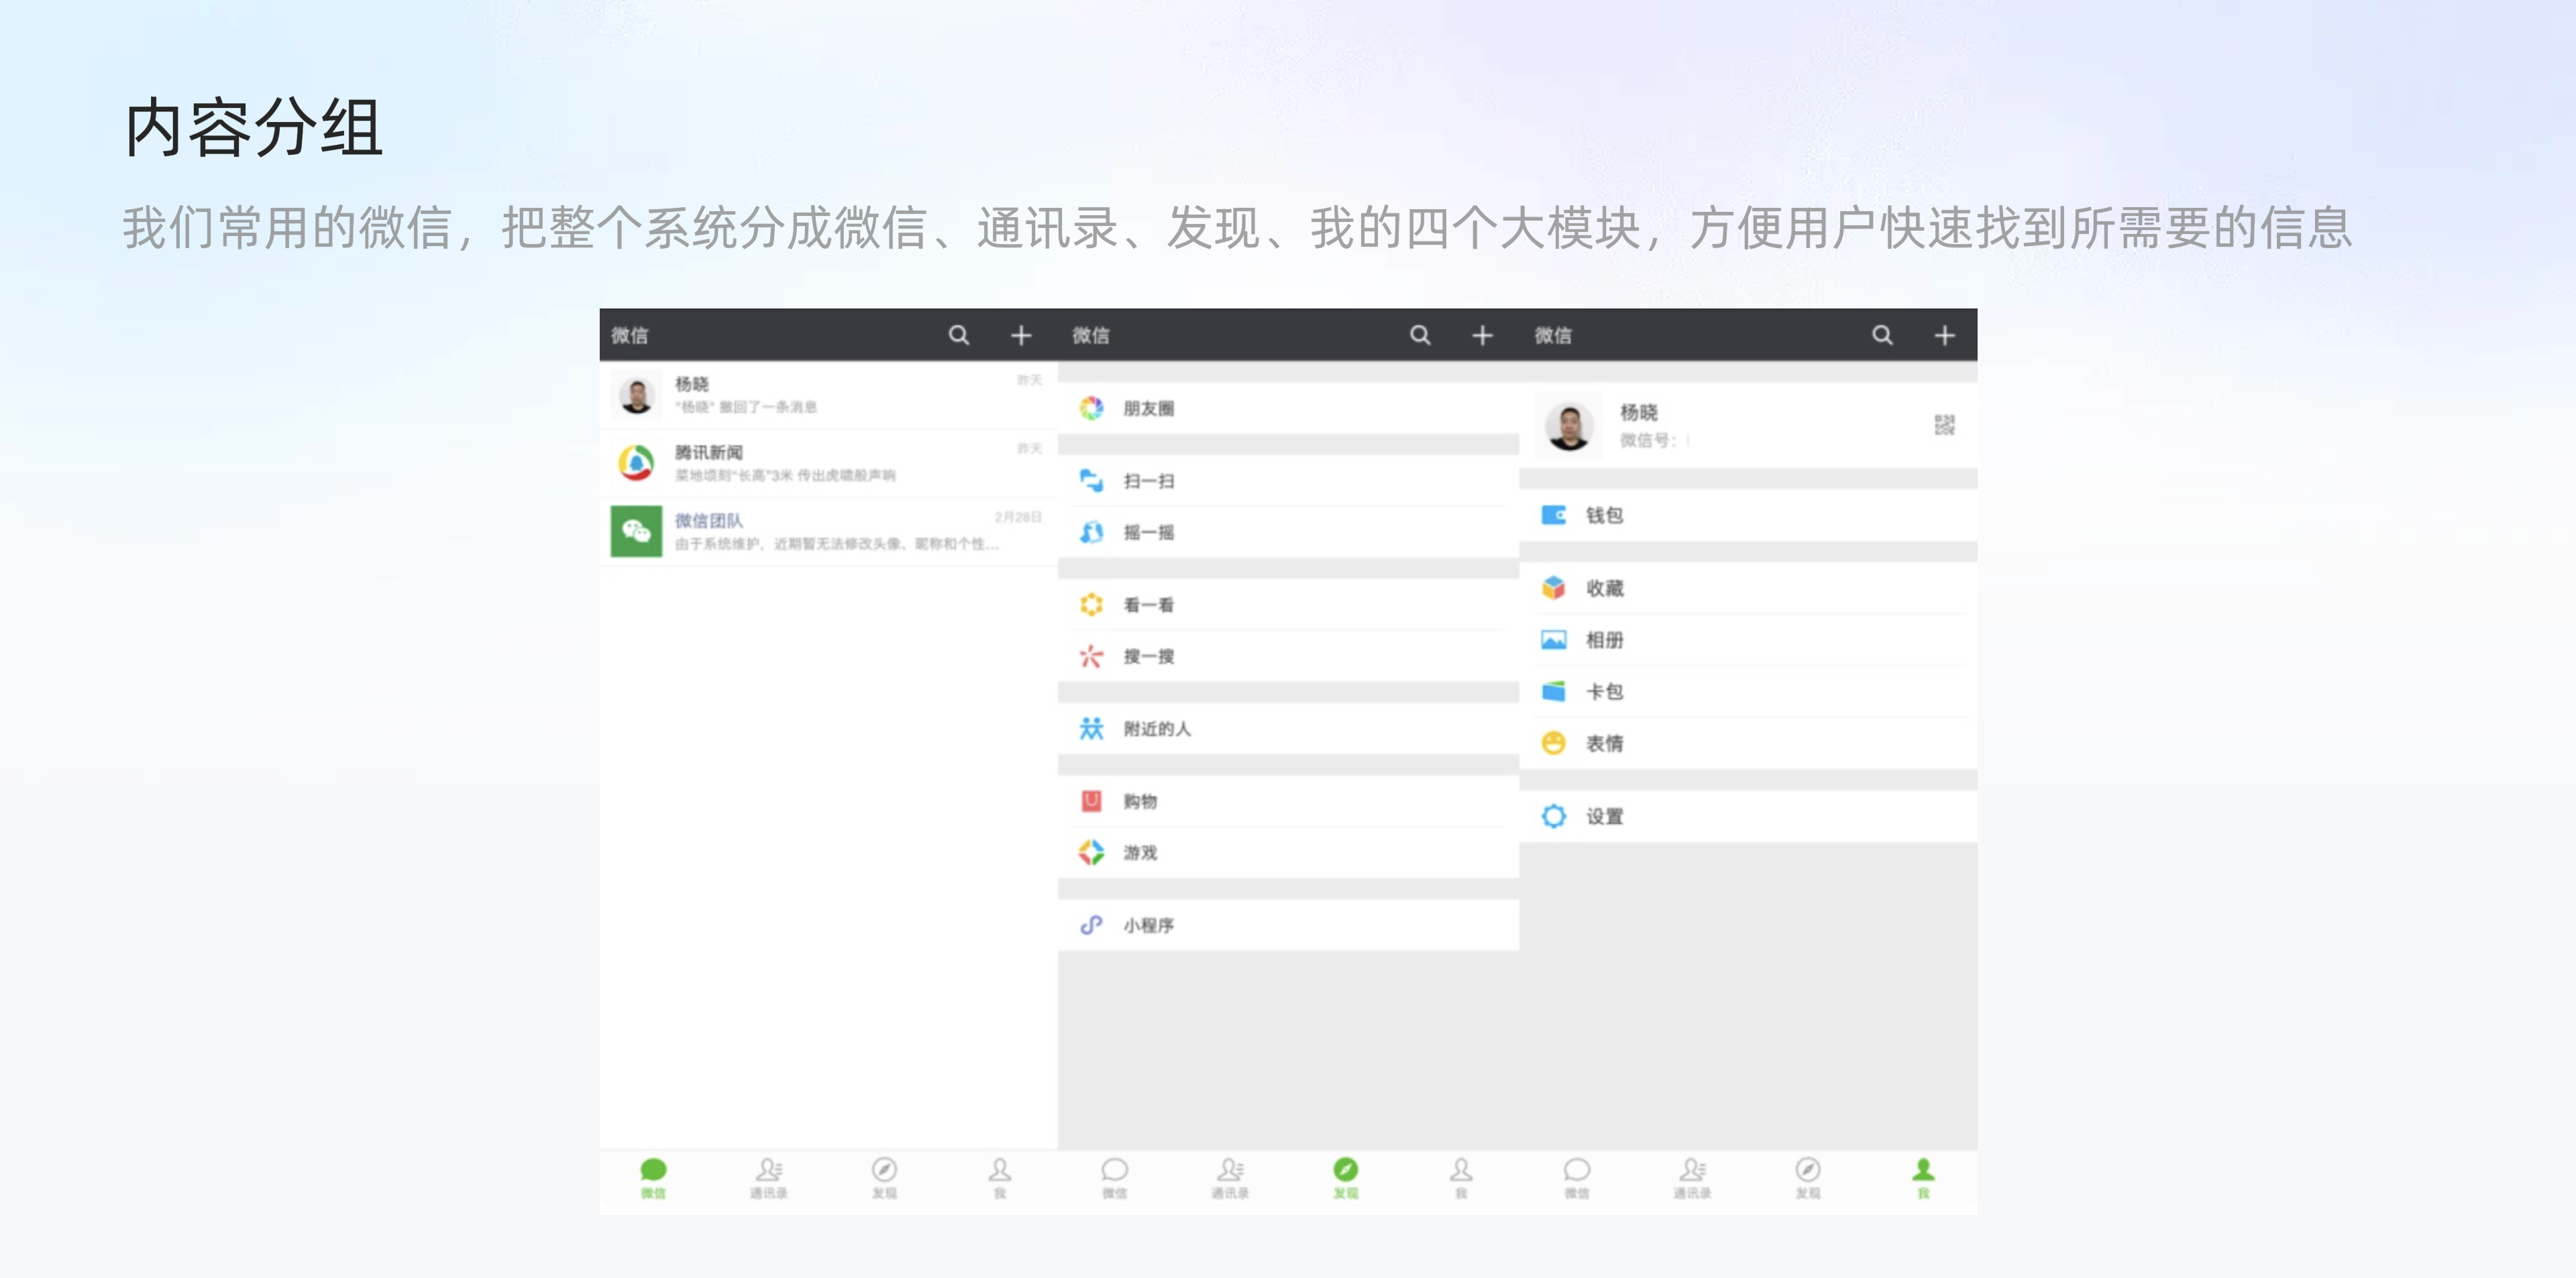This screenshot has height=1278, width=2576.
Task: Open 附近的人 people nearby
Action: pyautogui.click(x=1156, y=728)
